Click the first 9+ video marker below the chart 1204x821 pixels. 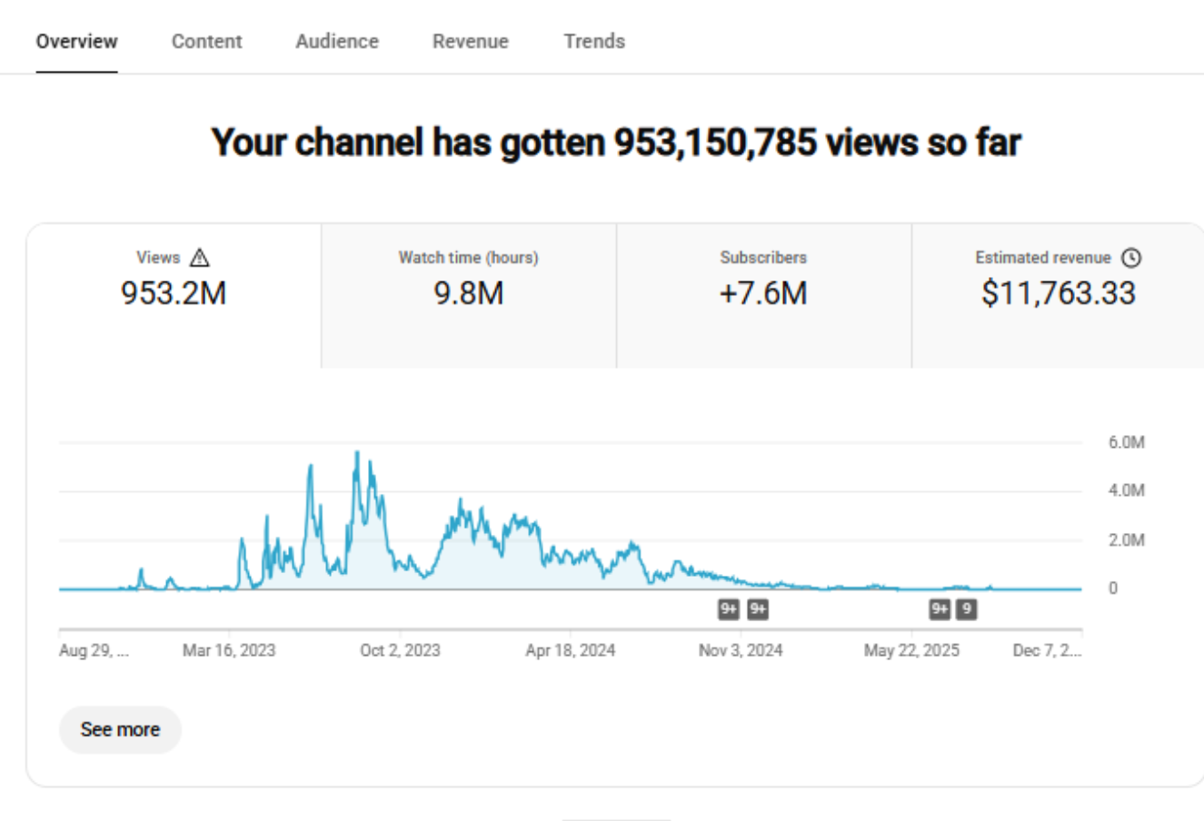point(728,609)
